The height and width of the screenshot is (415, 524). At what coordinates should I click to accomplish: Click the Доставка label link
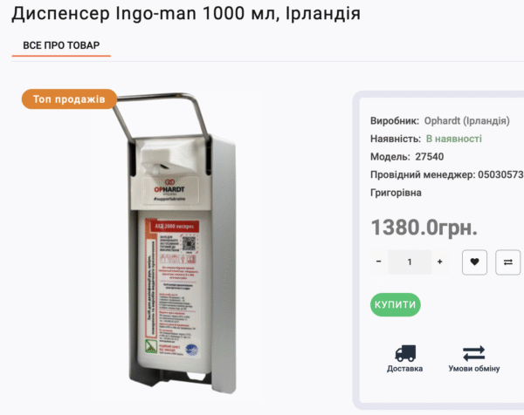pyautogui.click(x=404, y=369)
